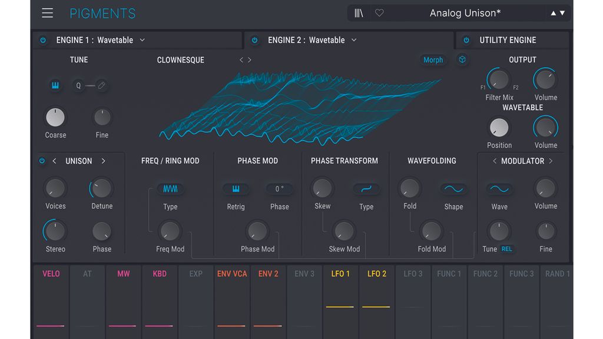This screenshot has height=339, width=603.
Task: Select the keyboard tracking icon in Tune section
Action: [55, 85]
